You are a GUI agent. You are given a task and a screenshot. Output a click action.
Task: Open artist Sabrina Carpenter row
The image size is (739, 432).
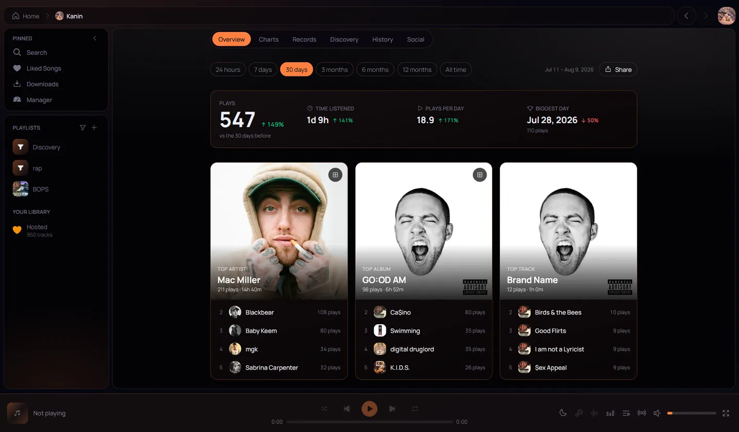point(279,368)
